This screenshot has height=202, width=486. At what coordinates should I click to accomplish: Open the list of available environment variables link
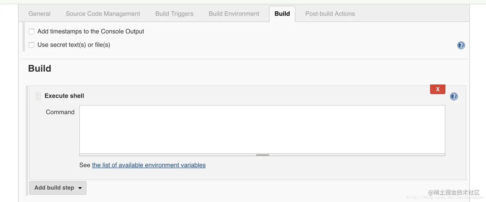148,165
